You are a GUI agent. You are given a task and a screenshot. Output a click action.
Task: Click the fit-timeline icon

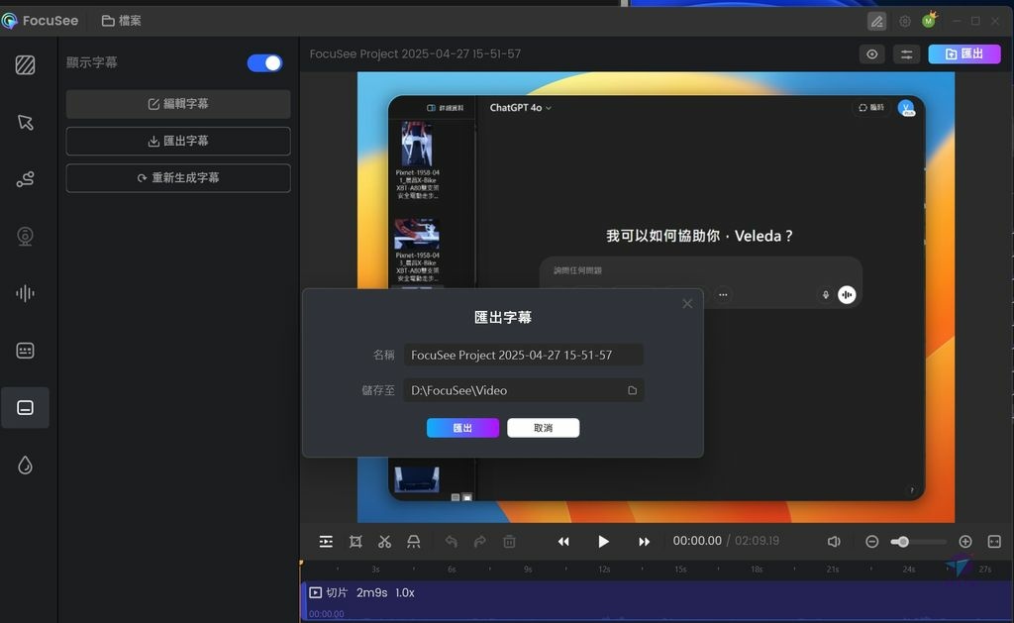pos(994,542)
